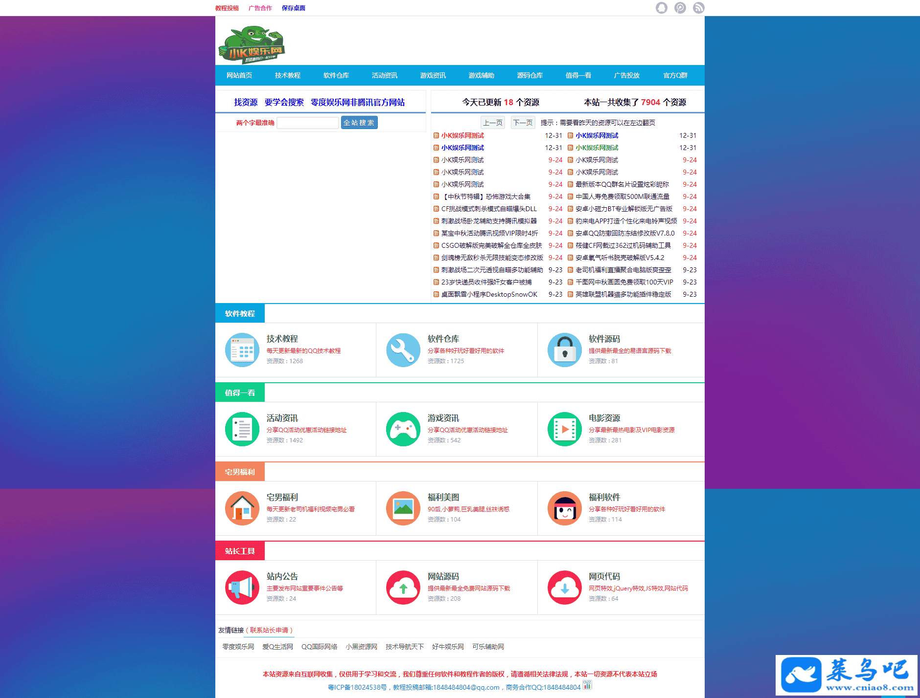
Task: Click the cnzz statistics icon in footer
Action: click(587, 685)
